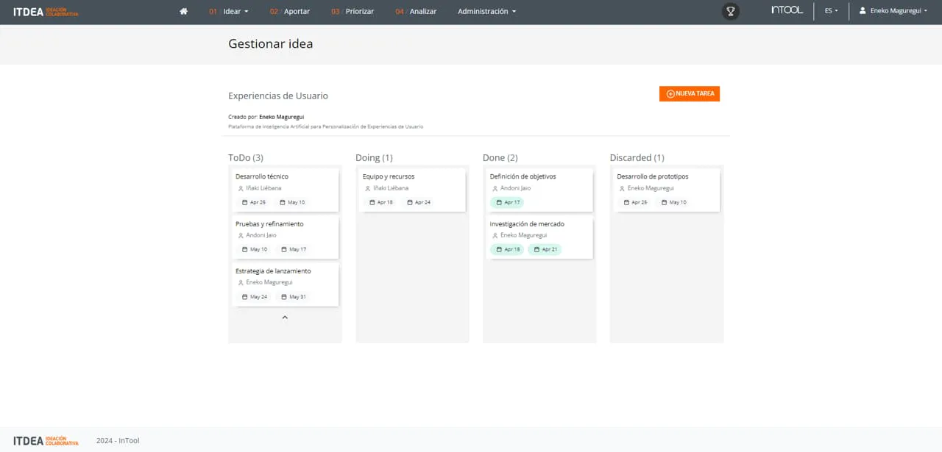Open the Pruebas y refinamiento task
Screen dimensions: 942x452
click(285, 237)
